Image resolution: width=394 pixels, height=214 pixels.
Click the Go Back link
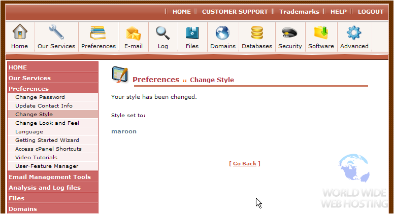245,164
